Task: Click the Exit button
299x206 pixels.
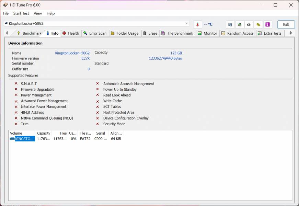Action: [x=286, y=24]
